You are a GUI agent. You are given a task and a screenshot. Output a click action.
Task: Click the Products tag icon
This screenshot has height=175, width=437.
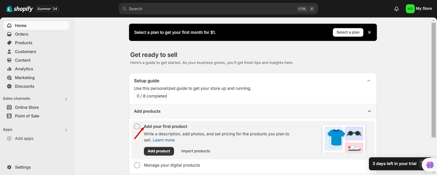pos(9,43)
